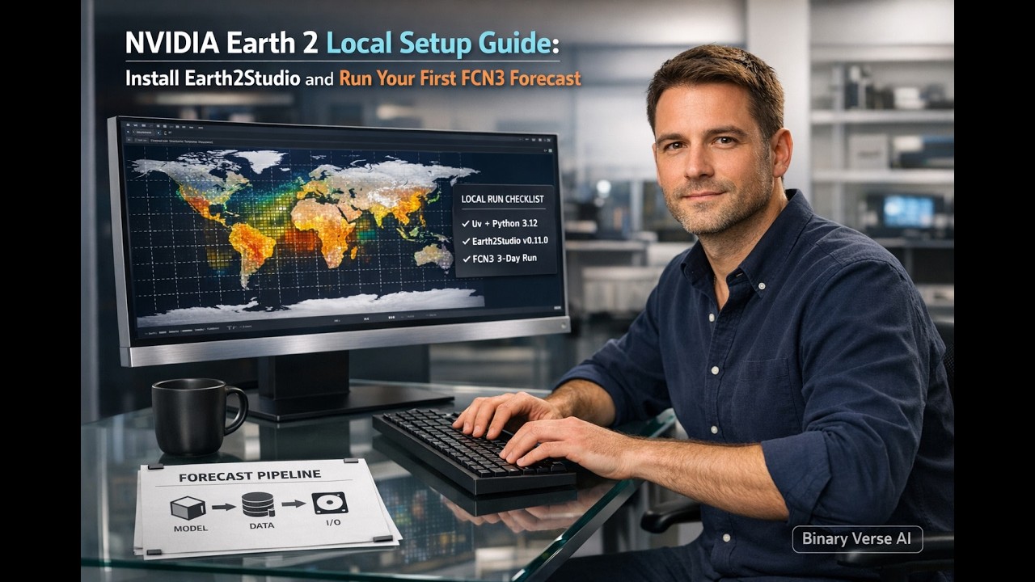The height and width of the screenshot is (582, 1035).
Task: Click the "Local Setup Guide:" title text
Action: point(442,44)
